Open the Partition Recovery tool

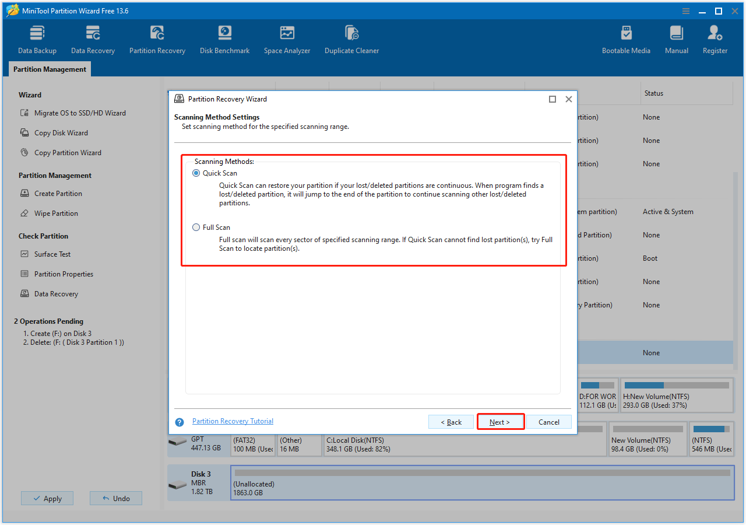[157, 38]
